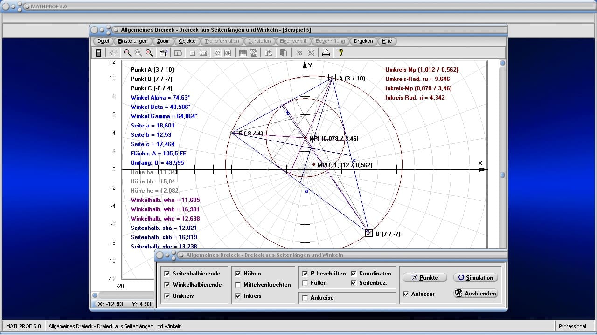Viewport: 597px width, 335px height.
Task: Open the Objekte menu
Action: click(x=187, y=41)
